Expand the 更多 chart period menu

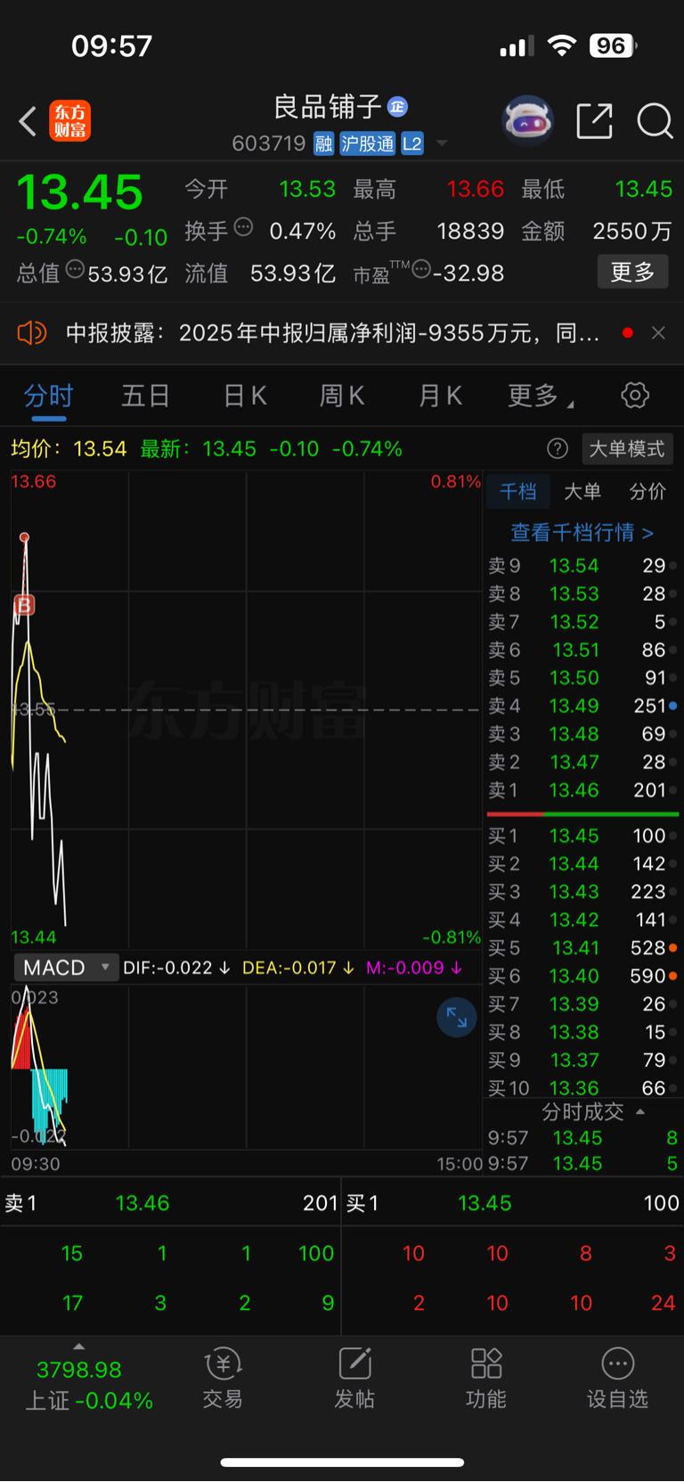[540, 396]
